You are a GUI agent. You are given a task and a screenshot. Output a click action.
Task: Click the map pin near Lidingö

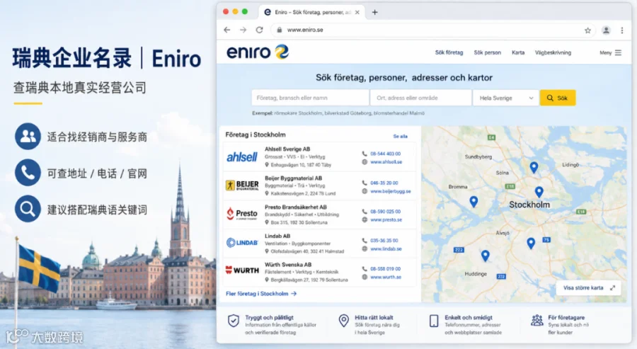tap(534, 166)
